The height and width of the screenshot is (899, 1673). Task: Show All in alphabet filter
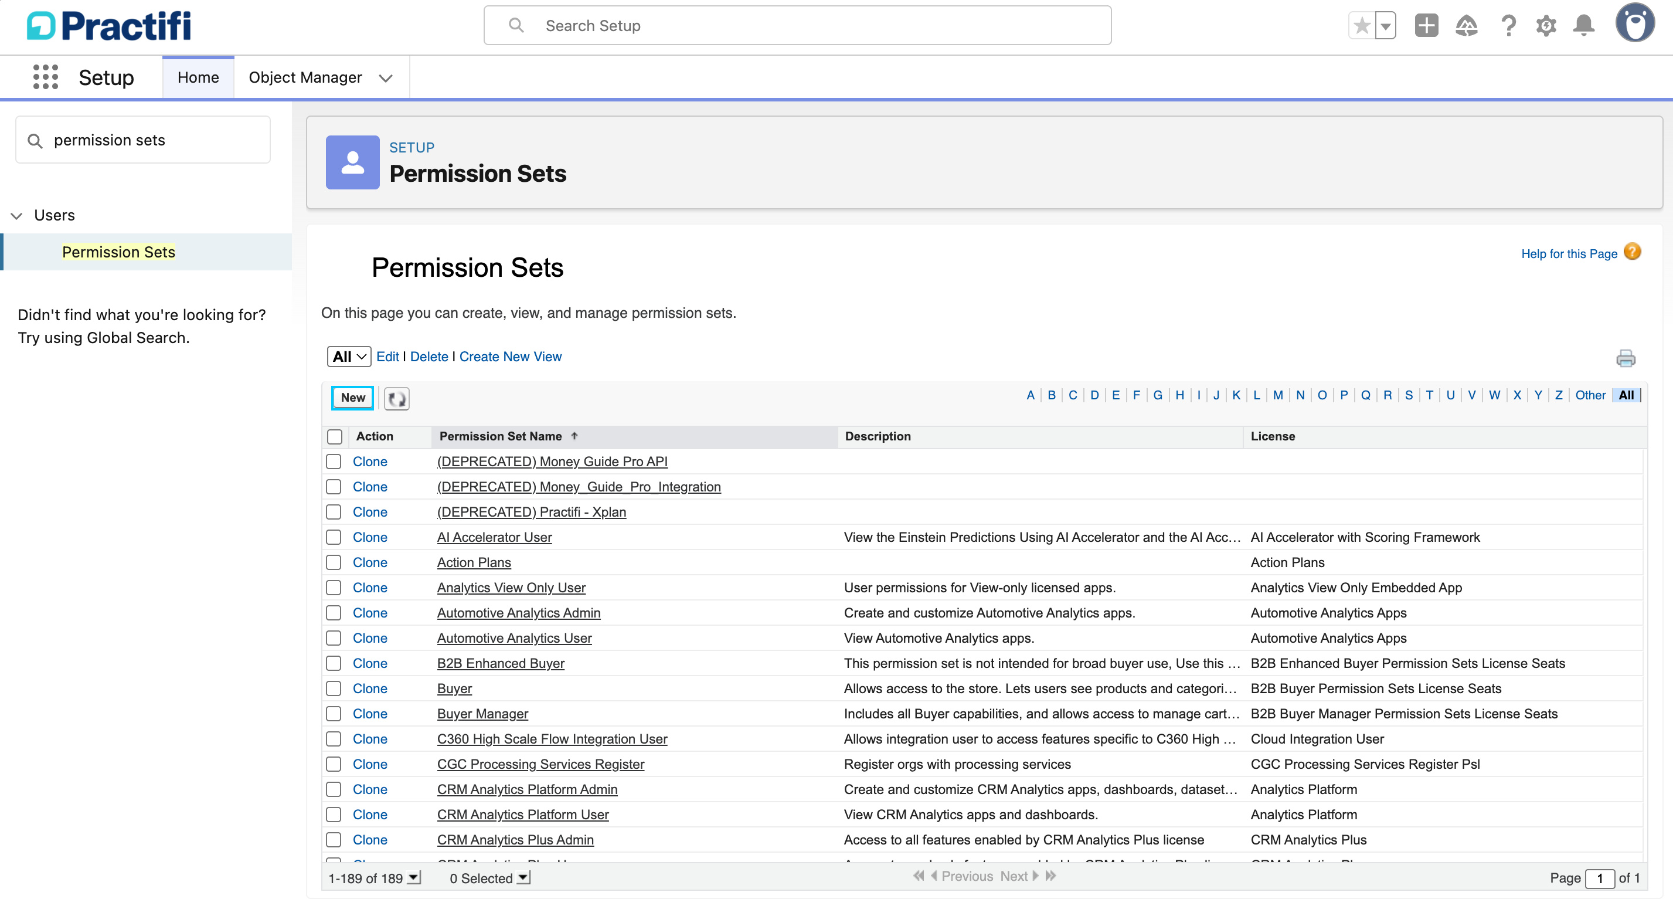click(x=1626, y=395)
